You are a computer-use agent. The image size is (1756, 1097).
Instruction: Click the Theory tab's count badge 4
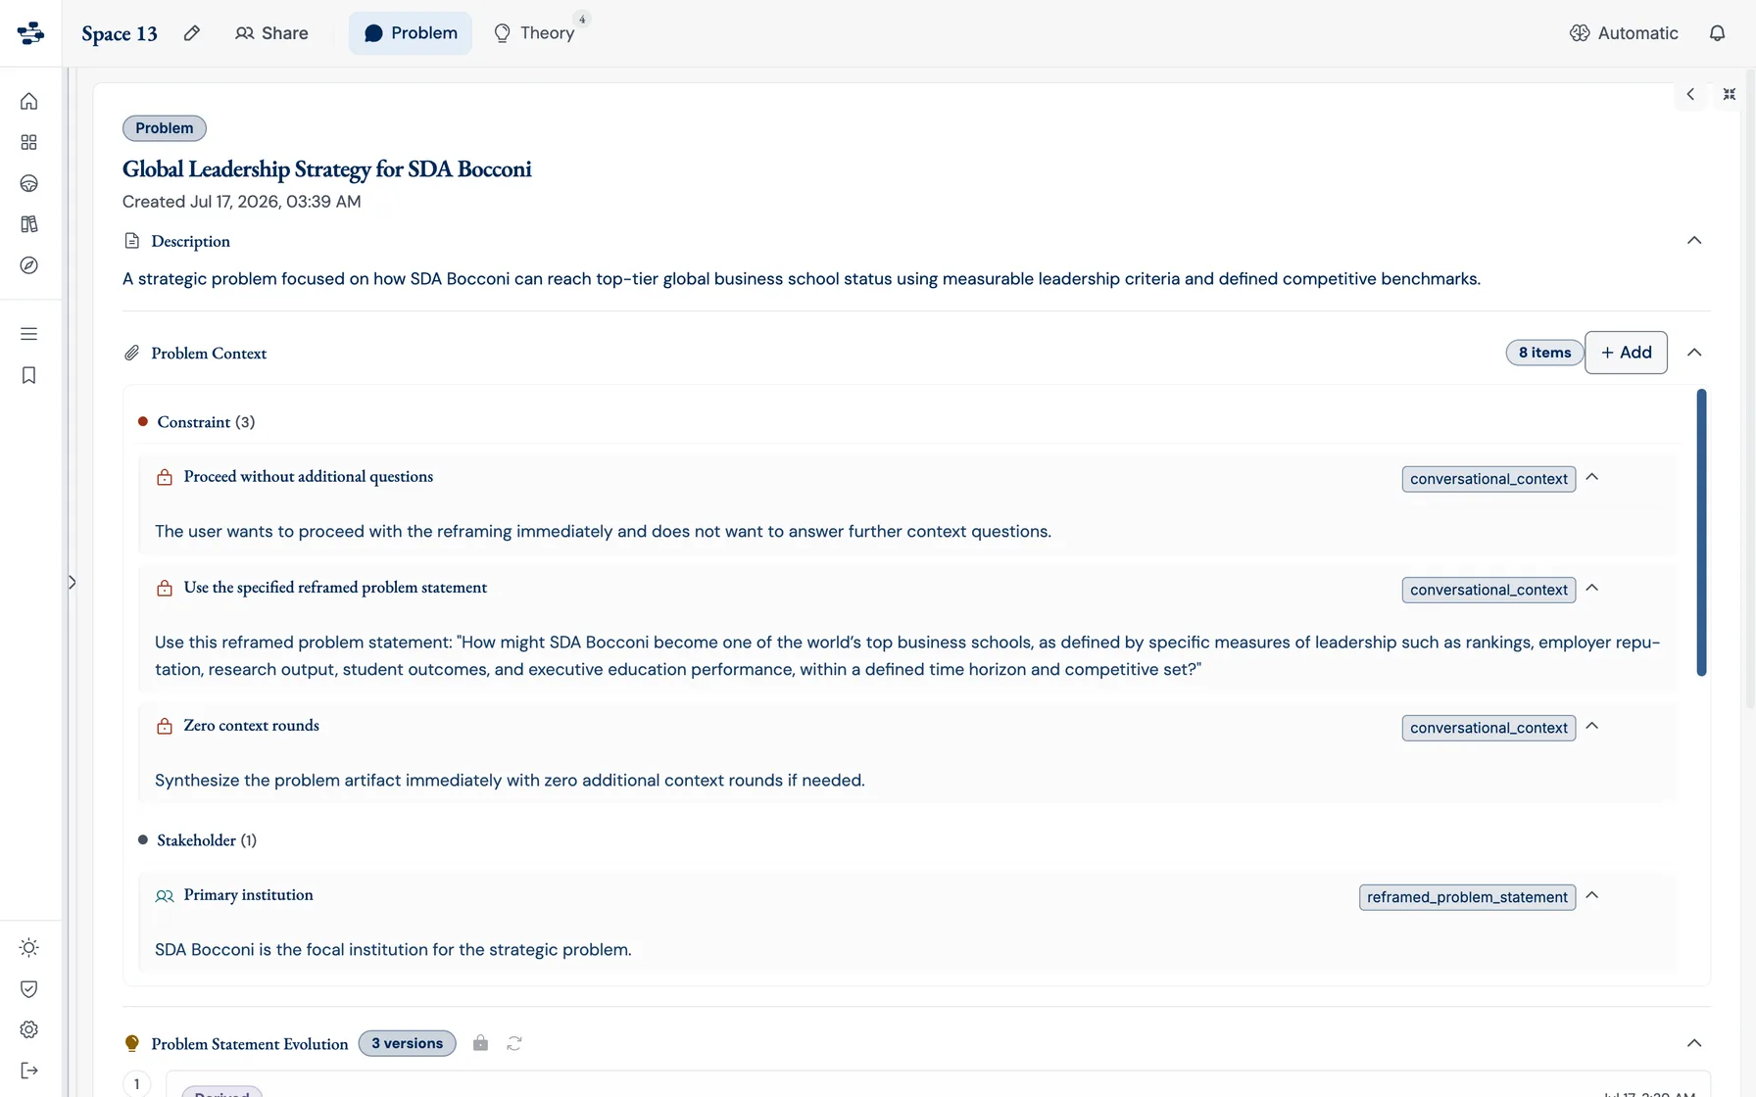pyautogui.click(x=582, y=19)
